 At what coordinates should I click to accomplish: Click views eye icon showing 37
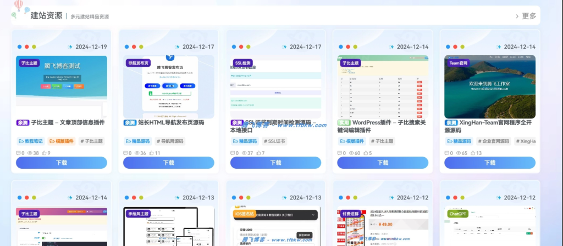(244, 153)
